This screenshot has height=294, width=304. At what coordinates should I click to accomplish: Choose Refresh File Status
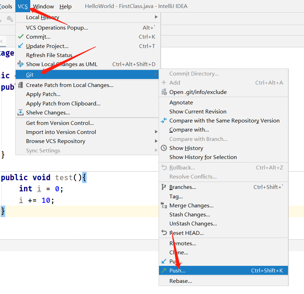[x=49, y=55]
